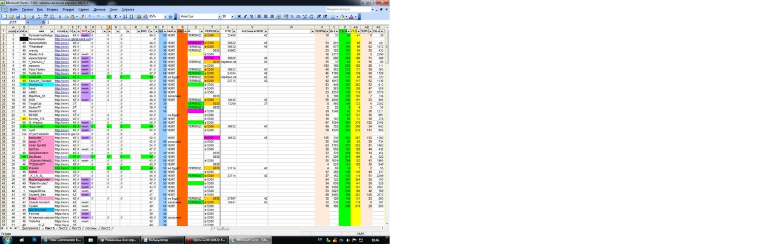Click the Undo arrow icon
This screenshot has height=244, width=776.
(89, 16)
